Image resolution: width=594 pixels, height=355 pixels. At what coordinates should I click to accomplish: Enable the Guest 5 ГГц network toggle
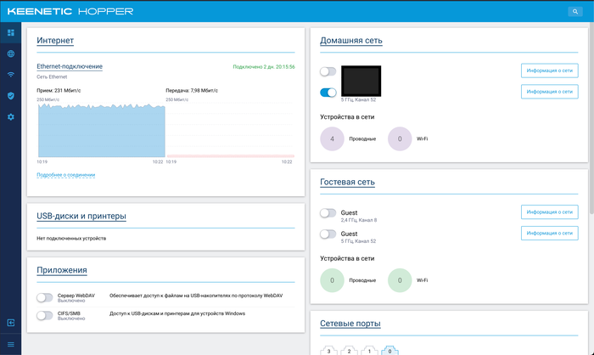[x=328, y=234]
